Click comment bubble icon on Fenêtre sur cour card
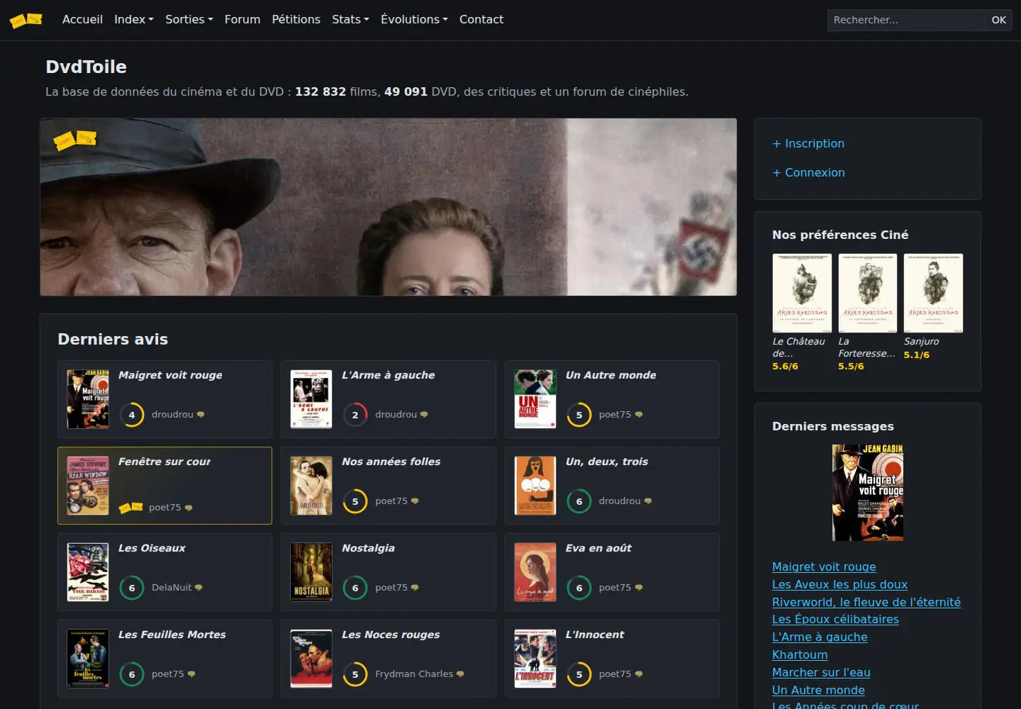Viewport: 1021px width, 709px height. [189, 508]
